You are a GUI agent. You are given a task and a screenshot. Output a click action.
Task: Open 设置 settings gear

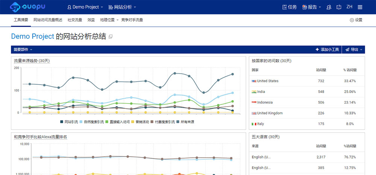pyautogui.click(x=356, y=20)
